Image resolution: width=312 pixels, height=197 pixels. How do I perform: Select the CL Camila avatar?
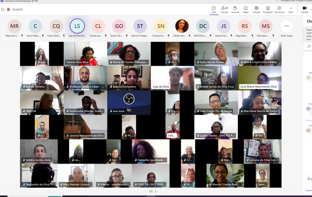(x=98, y=26)
